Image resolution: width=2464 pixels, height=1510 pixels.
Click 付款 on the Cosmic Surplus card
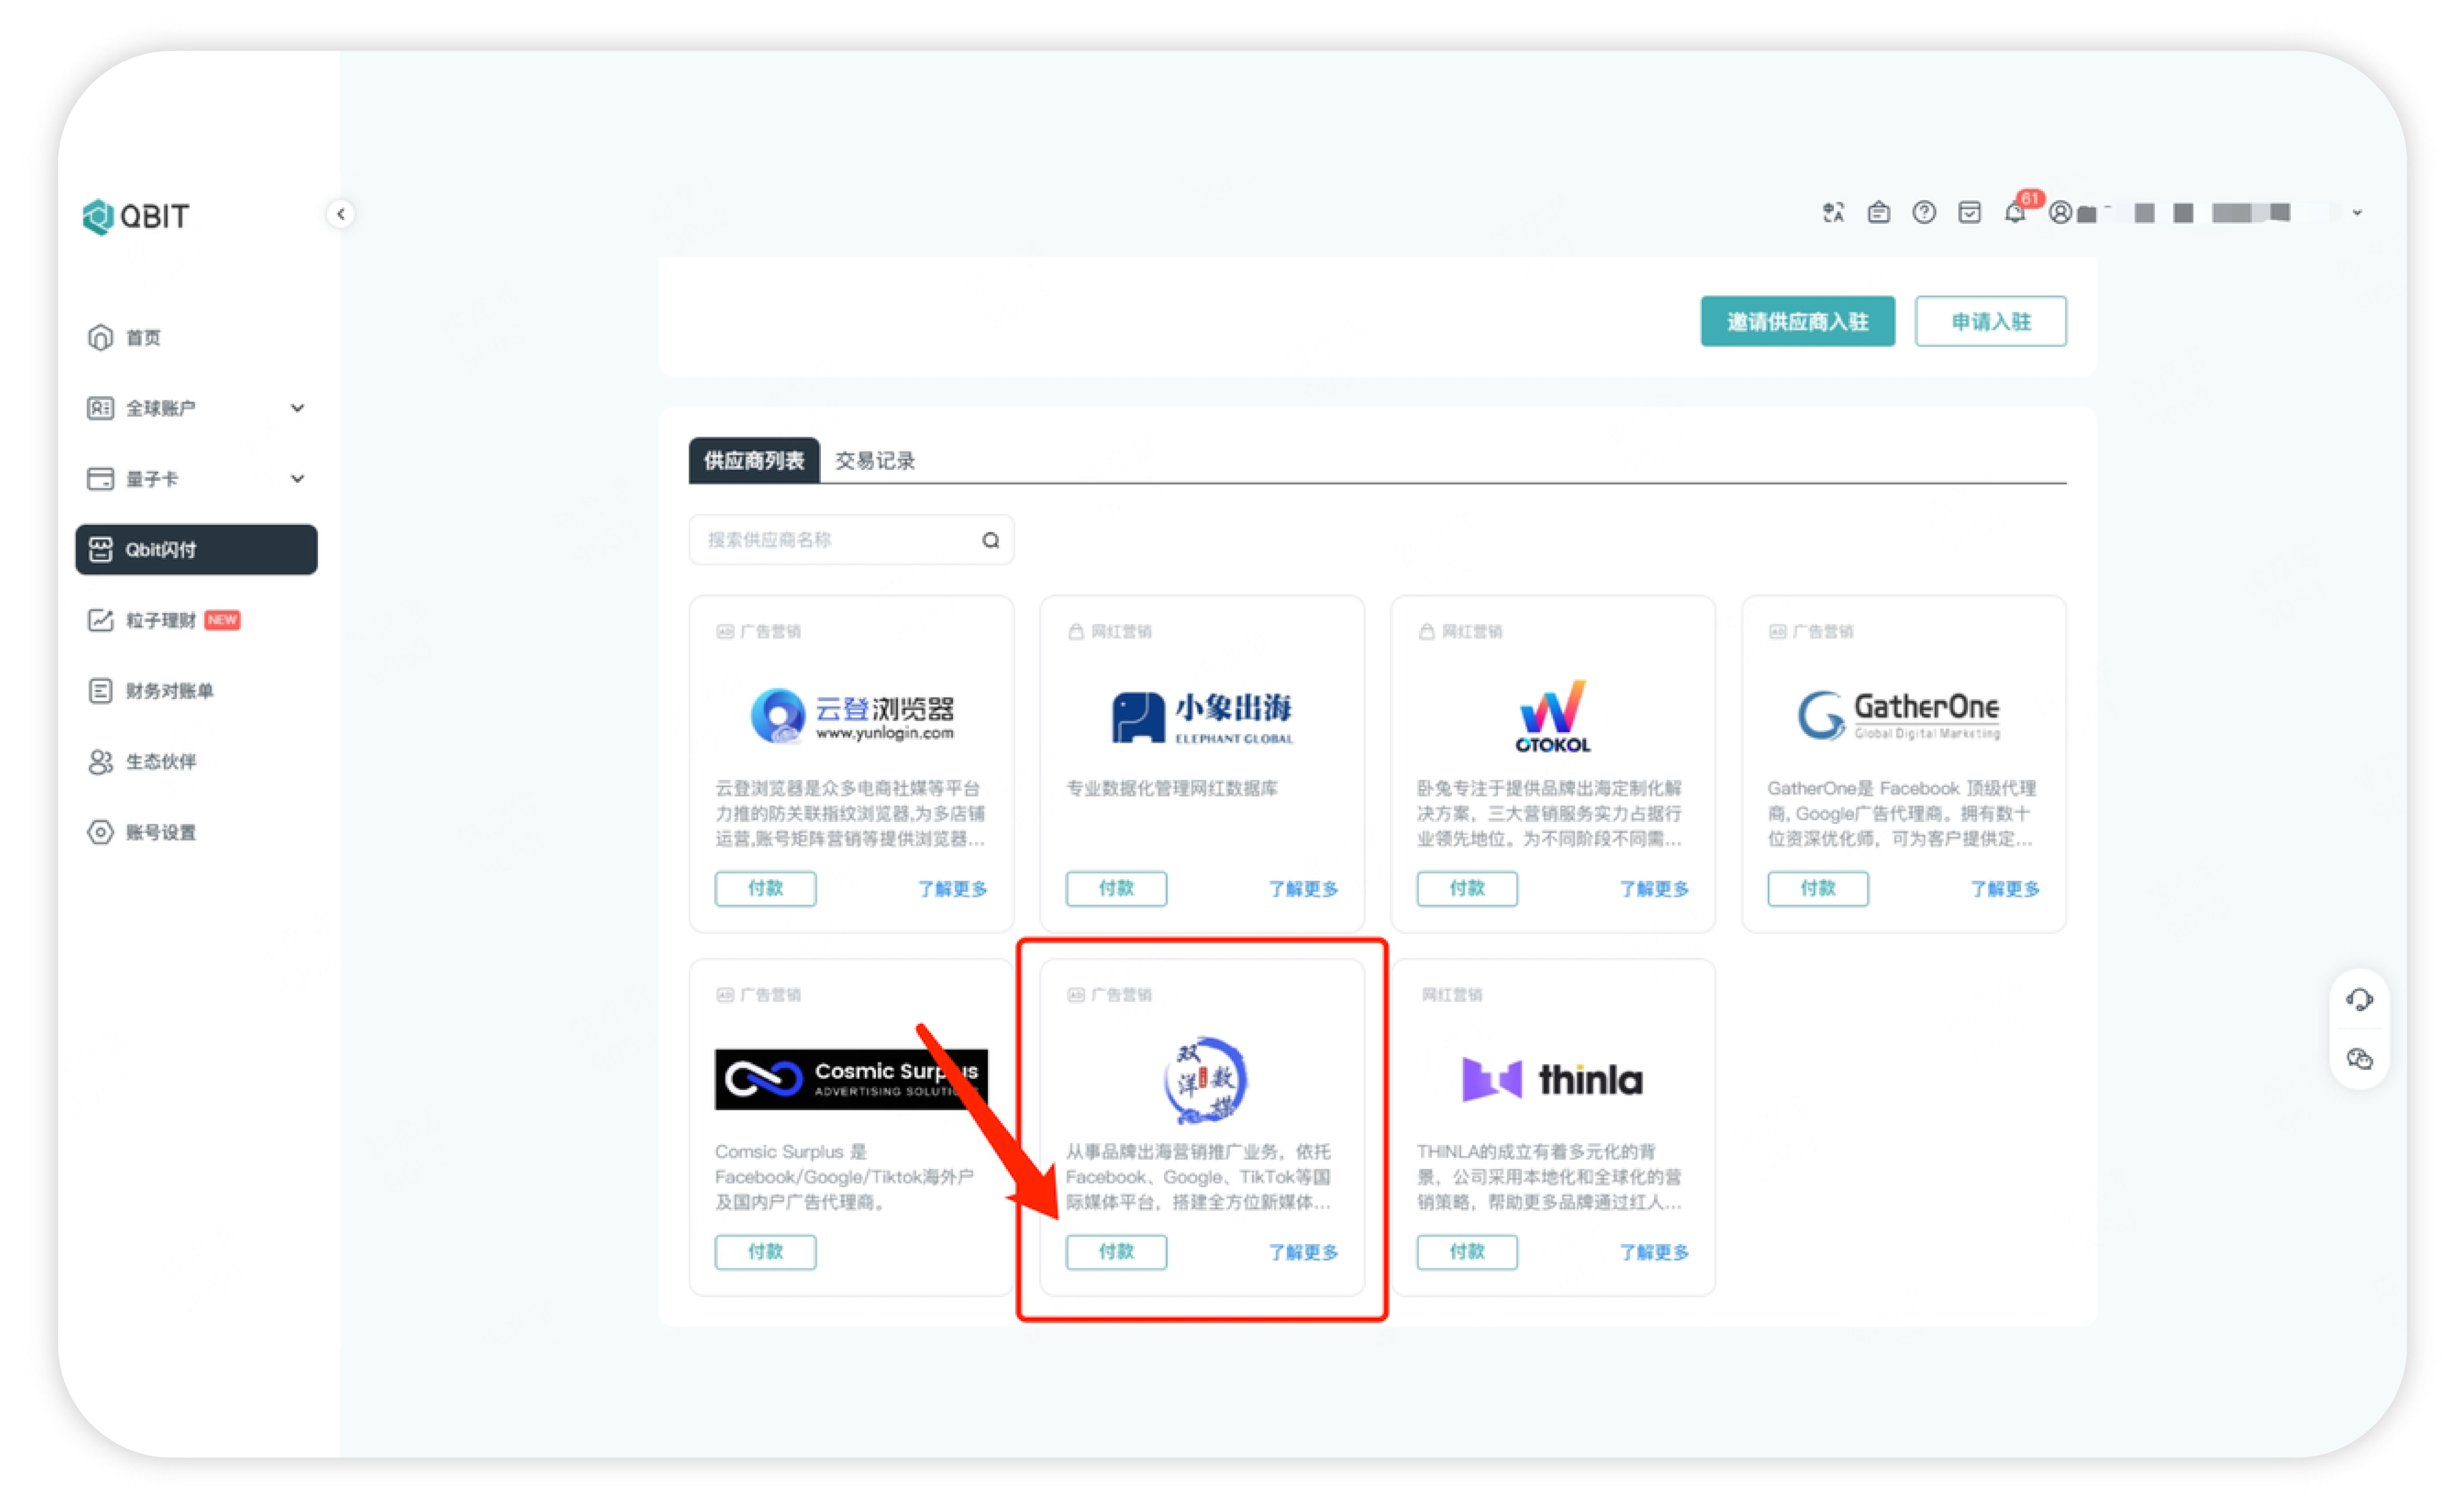click(x=765, y=1251)
